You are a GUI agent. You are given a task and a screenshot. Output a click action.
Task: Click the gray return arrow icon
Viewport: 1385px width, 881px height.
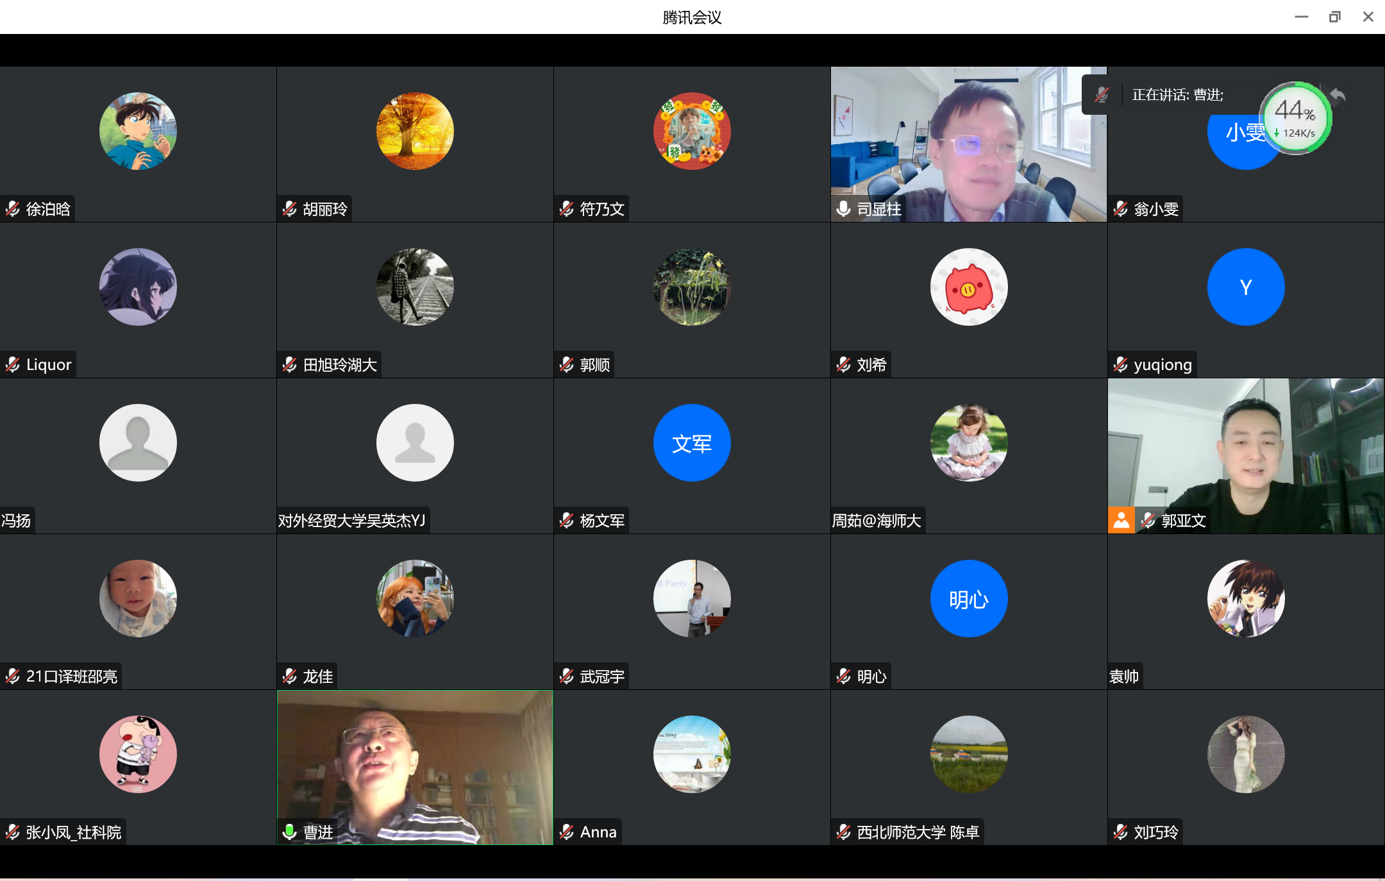click(1338, 96)
